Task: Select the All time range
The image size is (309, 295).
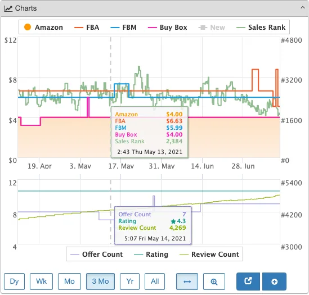Action: pyautogui.click(x=155, y=282)
